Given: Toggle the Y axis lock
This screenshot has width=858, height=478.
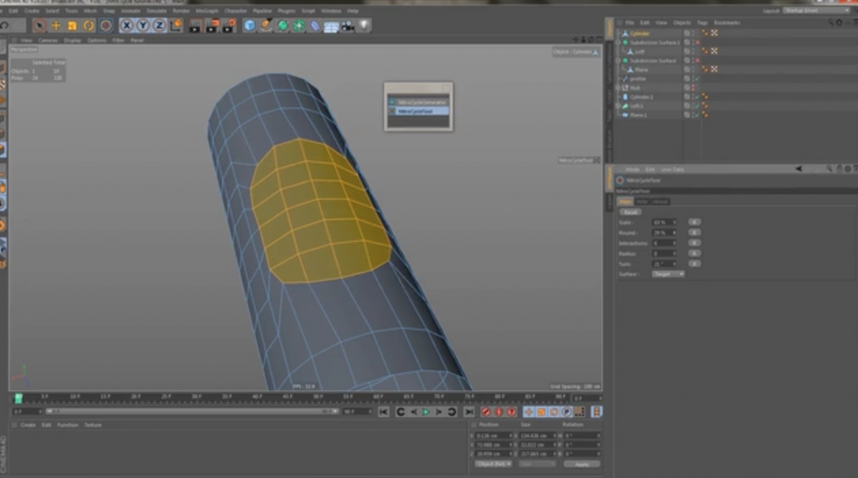Looking at the screenshot, I should [x=142, y=26].
